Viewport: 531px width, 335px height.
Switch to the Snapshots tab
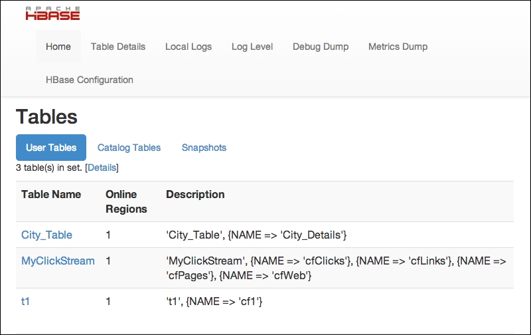click(x=204, y=148)
